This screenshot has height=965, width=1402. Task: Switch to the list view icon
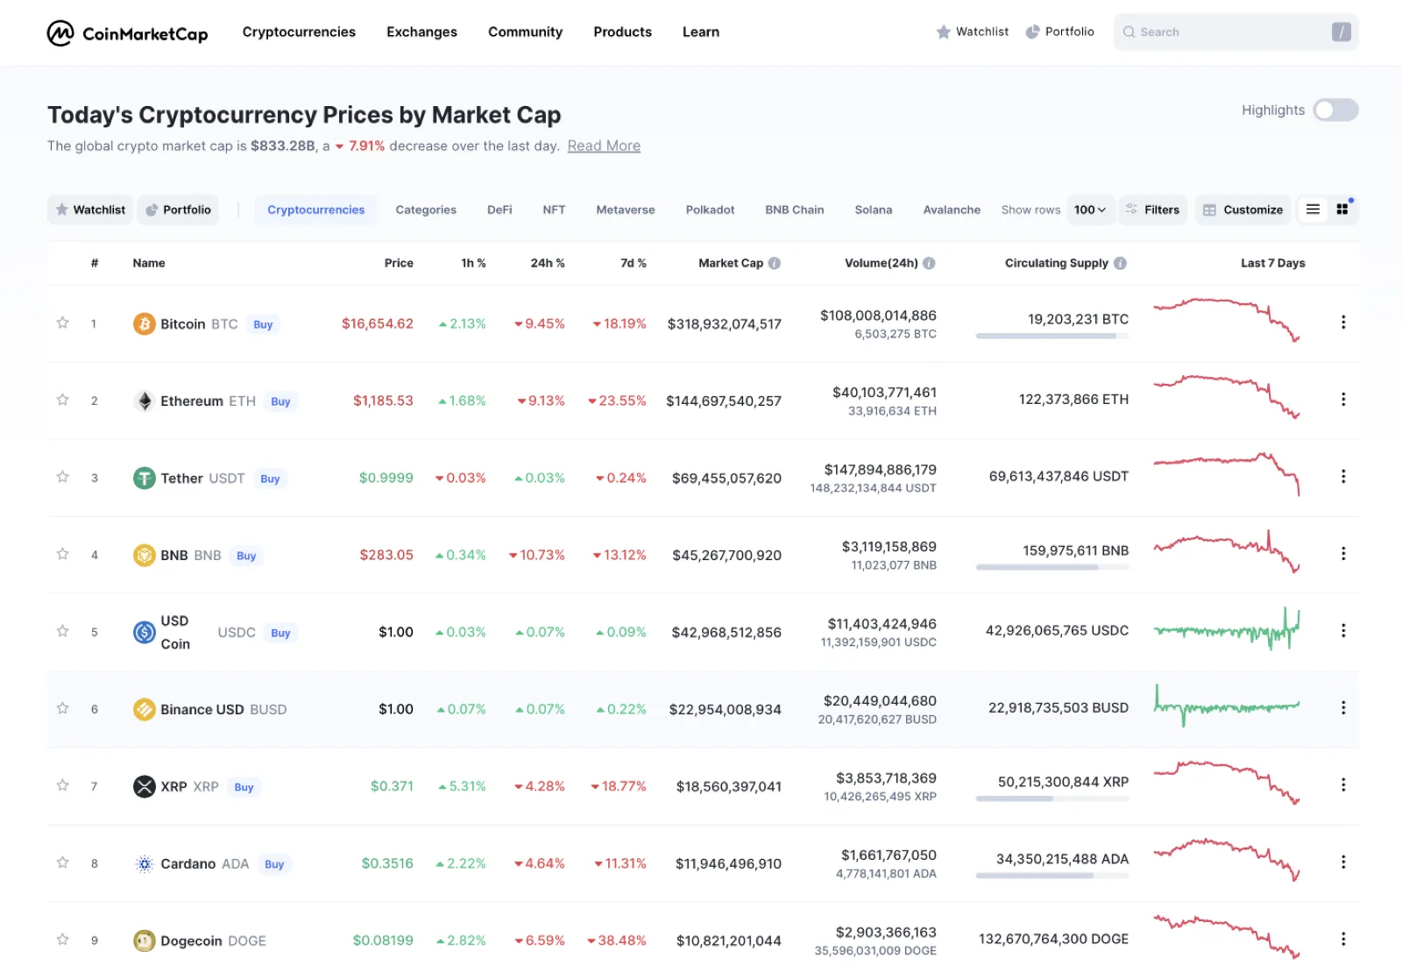[1313, 209]
